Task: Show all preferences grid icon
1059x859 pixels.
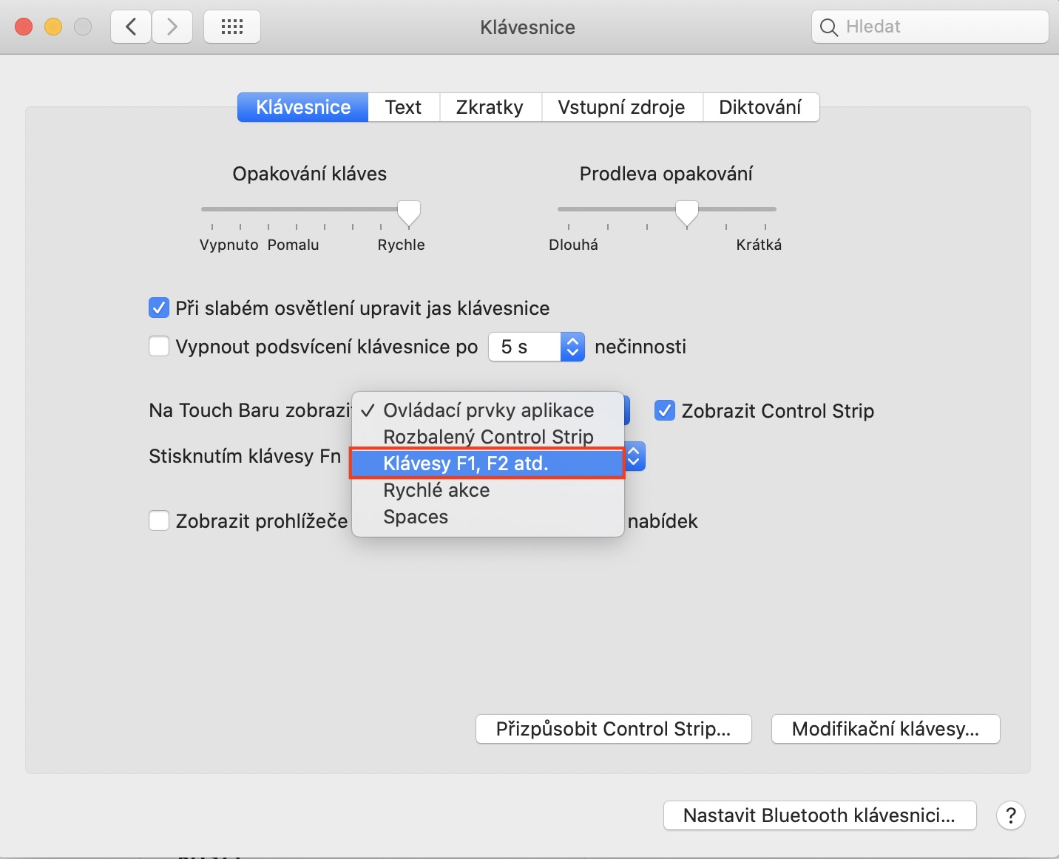Action: (x=232, y=27)
